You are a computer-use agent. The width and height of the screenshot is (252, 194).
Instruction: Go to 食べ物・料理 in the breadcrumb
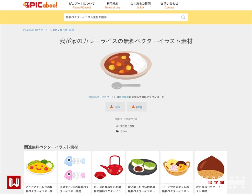point(67,30)
